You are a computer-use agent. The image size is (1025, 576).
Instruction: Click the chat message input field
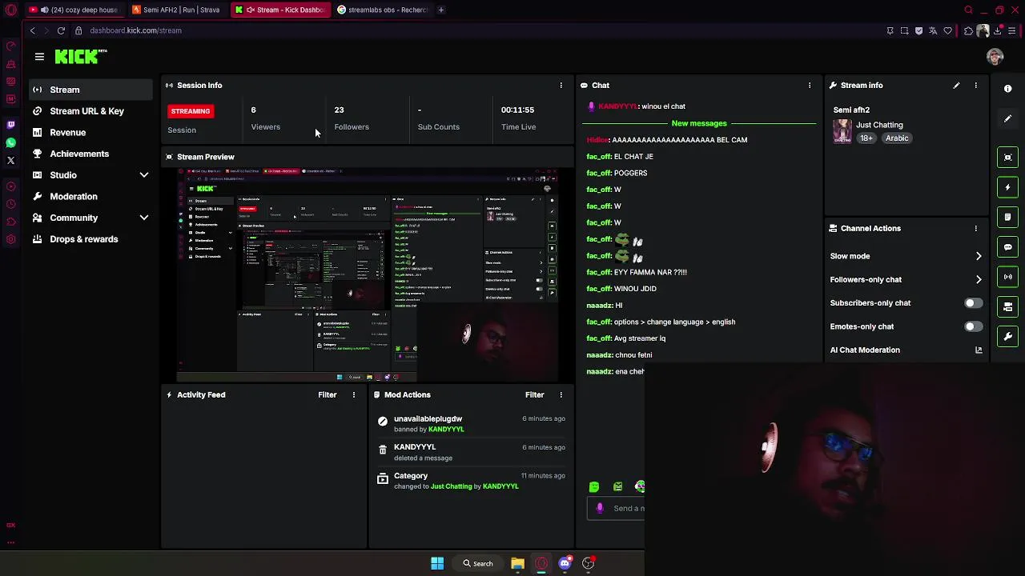pos(617,508)
